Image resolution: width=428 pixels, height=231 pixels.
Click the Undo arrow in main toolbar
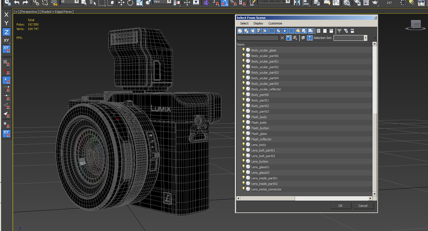[x=17, y=3]
